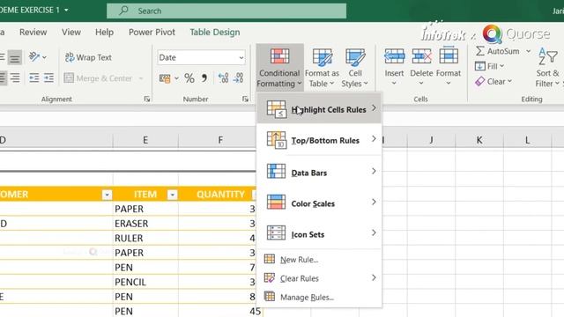Open Alignment settings dialog launcher

click(x=147, y=99)
